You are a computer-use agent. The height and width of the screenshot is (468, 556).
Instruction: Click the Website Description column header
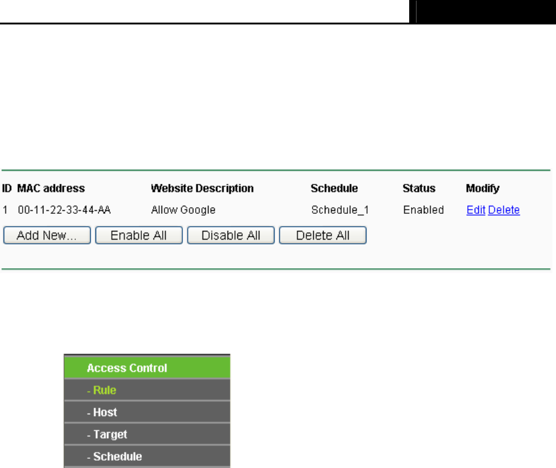pos(202,188)
